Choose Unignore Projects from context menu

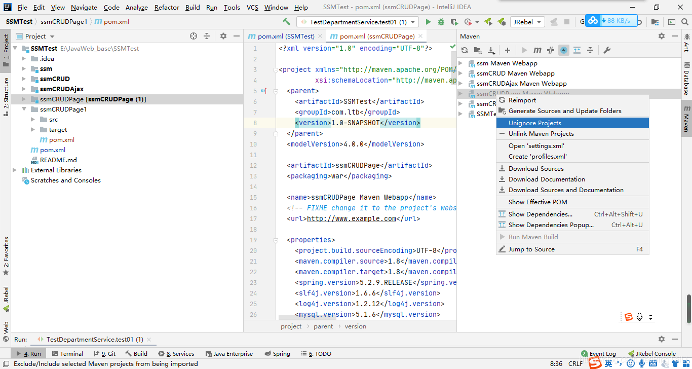click(572, 123)
